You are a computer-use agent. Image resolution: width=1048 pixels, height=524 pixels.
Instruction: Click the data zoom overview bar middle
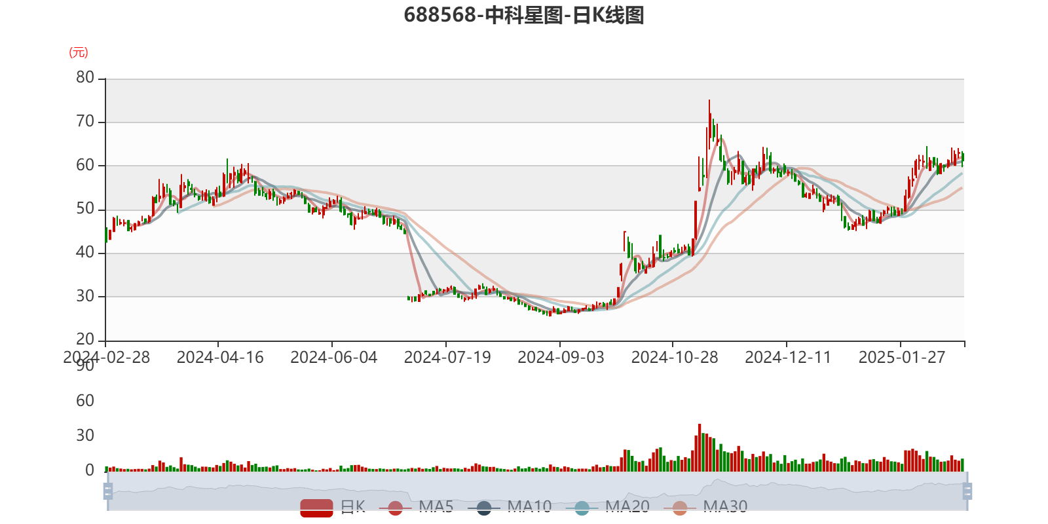point(538,491)
